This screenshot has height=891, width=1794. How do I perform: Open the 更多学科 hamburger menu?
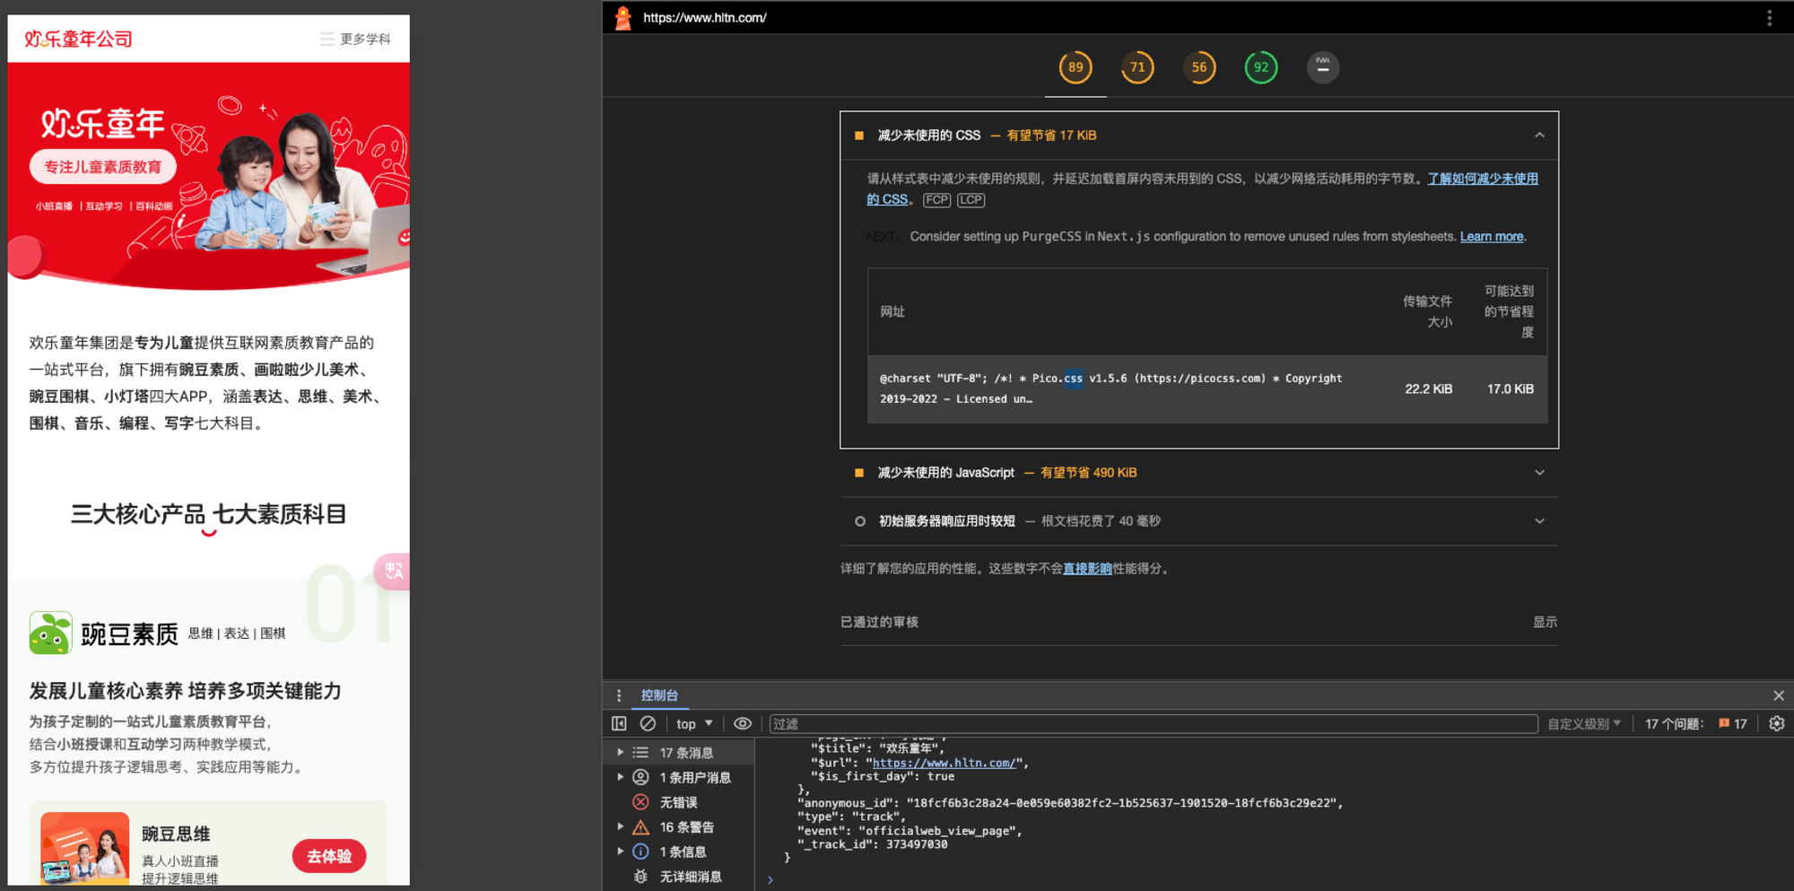tap(355, 39)
